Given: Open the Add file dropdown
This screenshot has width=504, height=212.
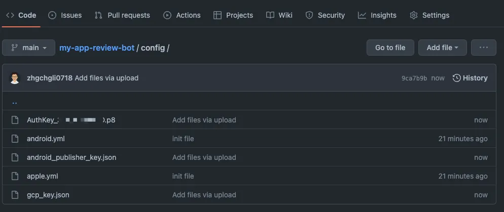Looking at the screenshot, I should point(442,48).
